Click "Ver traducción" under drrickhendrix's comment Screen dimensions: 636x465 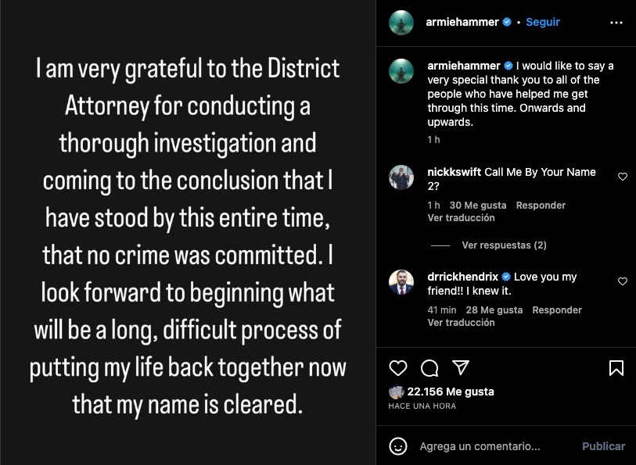point(461,323)
